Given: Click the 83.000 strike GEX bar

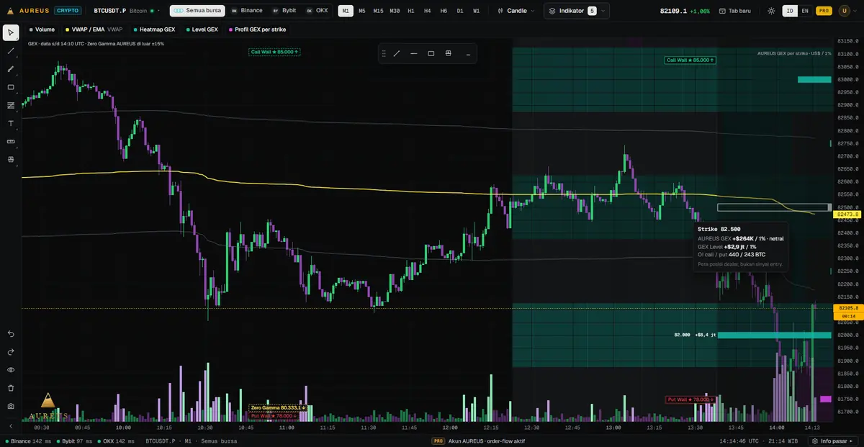Looking at the screenshot, I should coord(814,79).
